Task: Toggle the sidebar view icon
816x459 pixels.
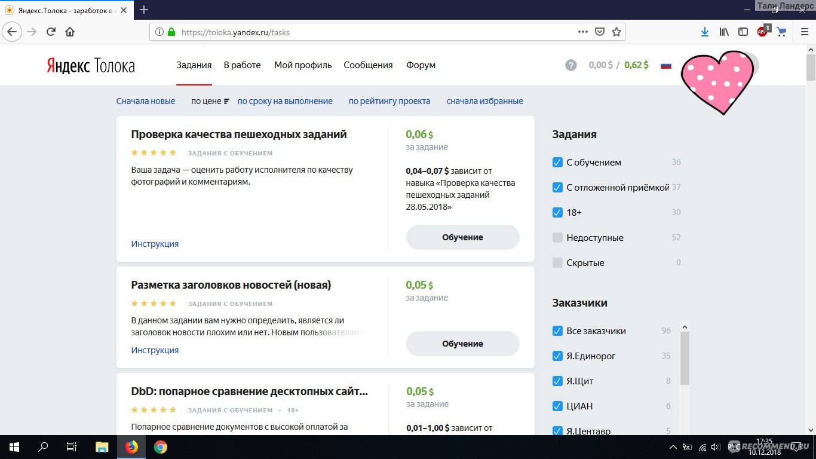Action: pyautogui.click(x=743, y=32)
